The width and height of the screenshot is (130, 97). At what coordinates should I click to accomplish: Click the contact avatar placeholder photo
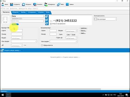pyautogui.click(x=5, y=19)
